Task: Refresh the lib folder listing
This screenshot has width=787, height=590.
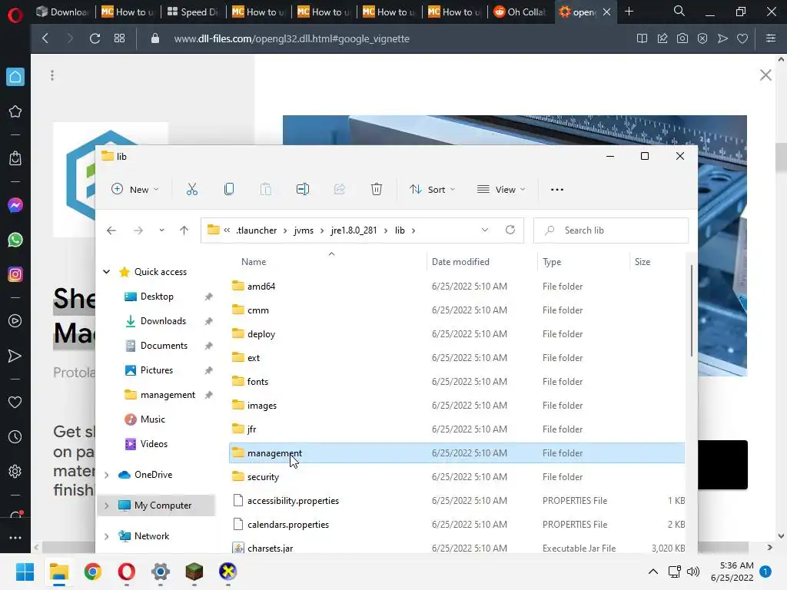Action: [x=510, y=230]
